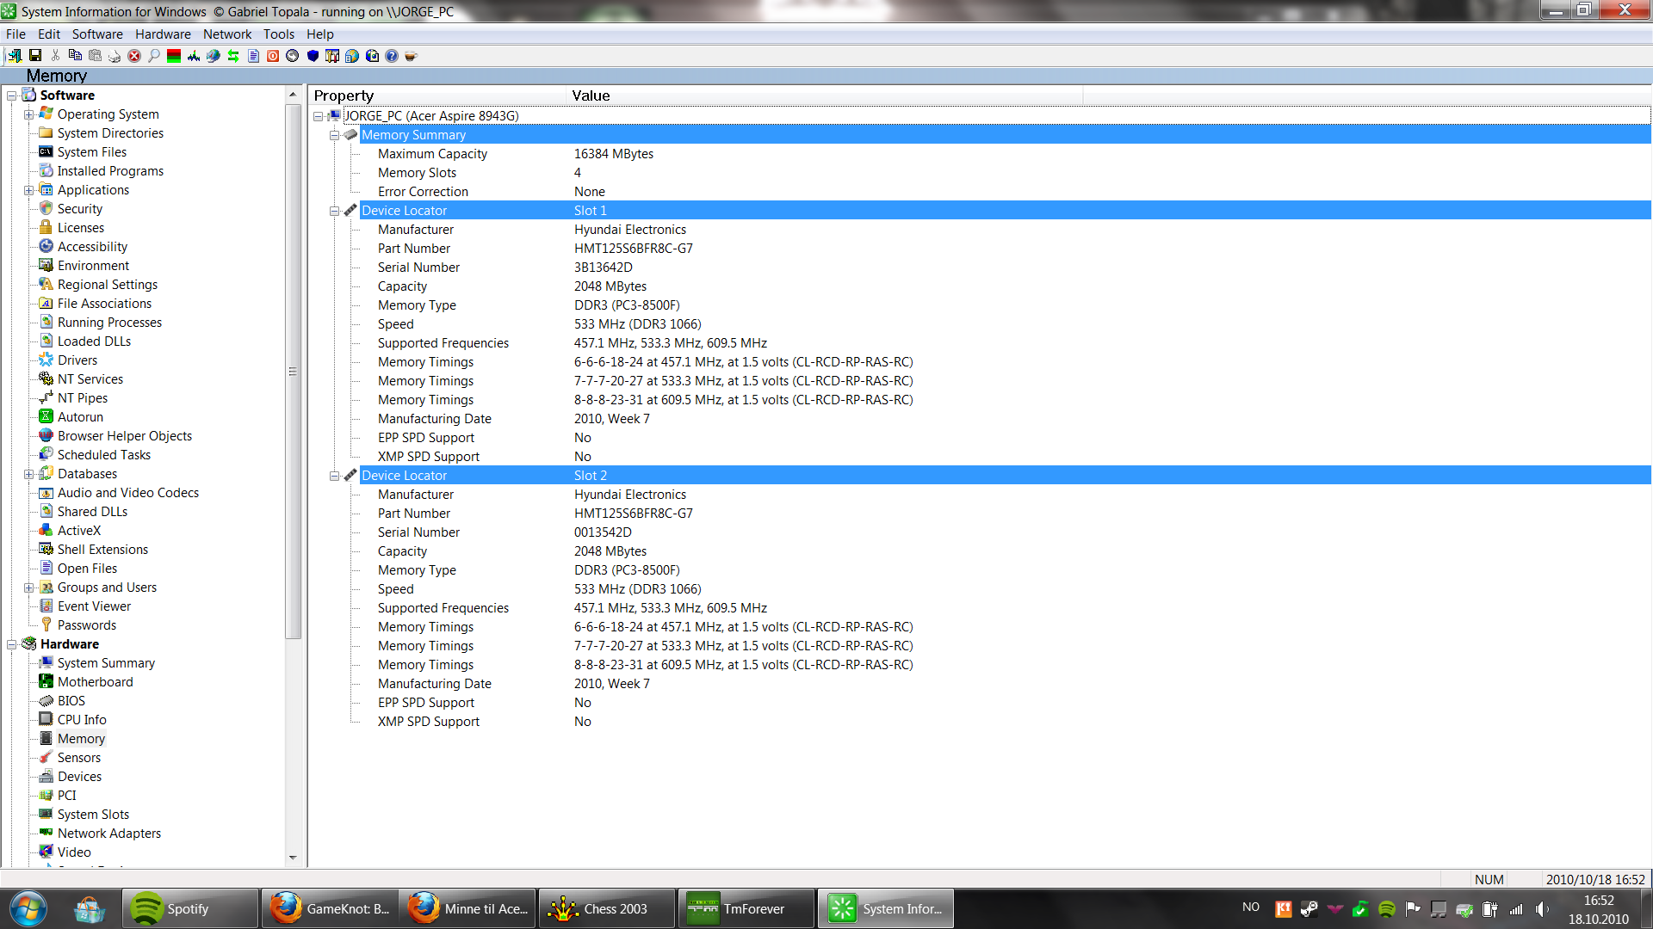Select the Memory tree item
The width and height of the screenshot is (1653, 929).
click(x=81, y=739)
